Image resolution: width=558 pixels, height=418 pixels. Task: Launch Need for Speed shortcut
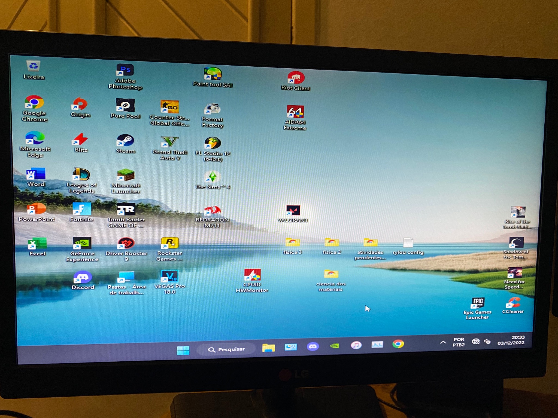(x=514, y=279)
